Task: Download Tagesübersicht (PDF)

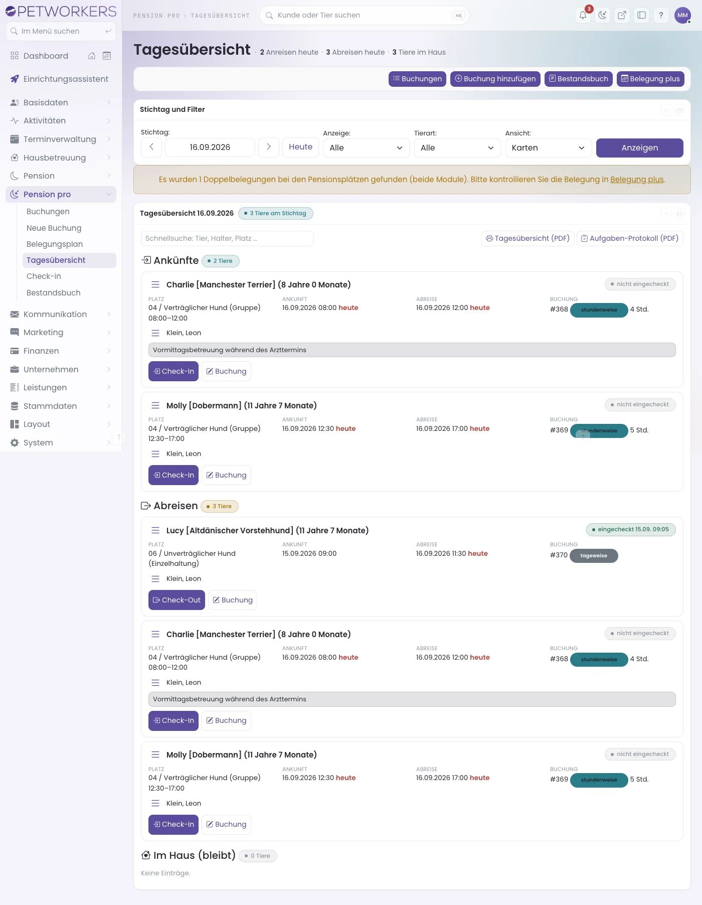Action: [x=528, y=238]
